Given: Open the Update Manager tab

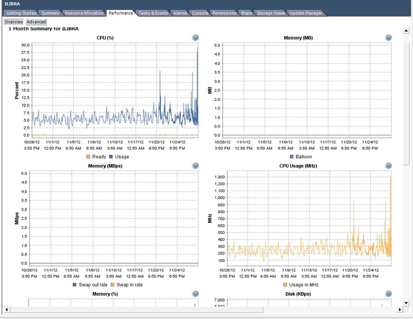Looking at the screenshot, I should pyautogui.click(x=306, y=13).
